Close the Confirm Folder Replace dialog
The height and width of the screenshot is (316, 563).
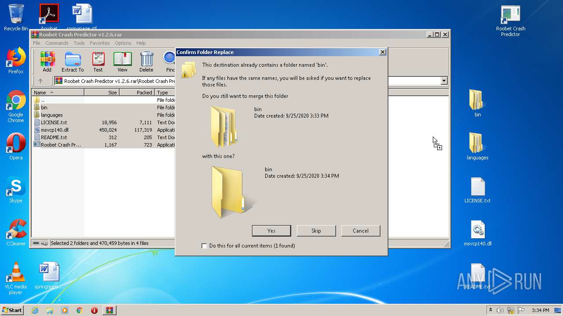(x=383, y=52)
